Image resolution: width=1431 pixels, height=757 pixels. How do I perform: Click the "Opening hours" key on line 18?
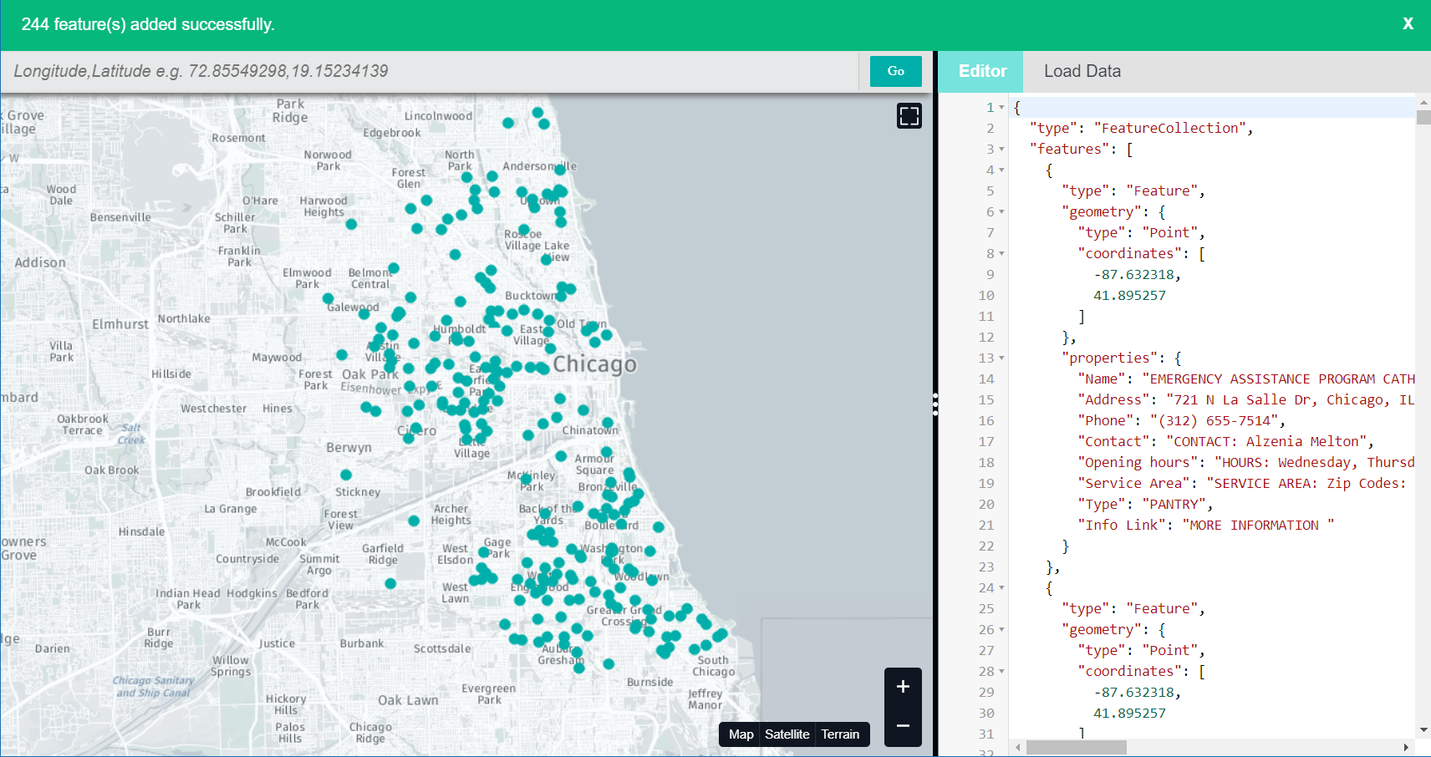(1138, 462)
